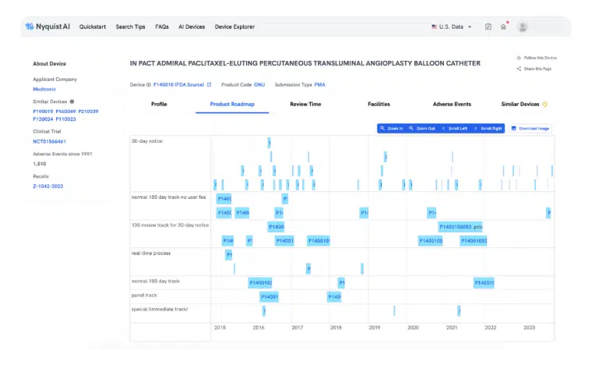This screenshot has height=365, width=592.
Task: Open similar device P130024
Action: pyautogui.click(x=43, y=119)
